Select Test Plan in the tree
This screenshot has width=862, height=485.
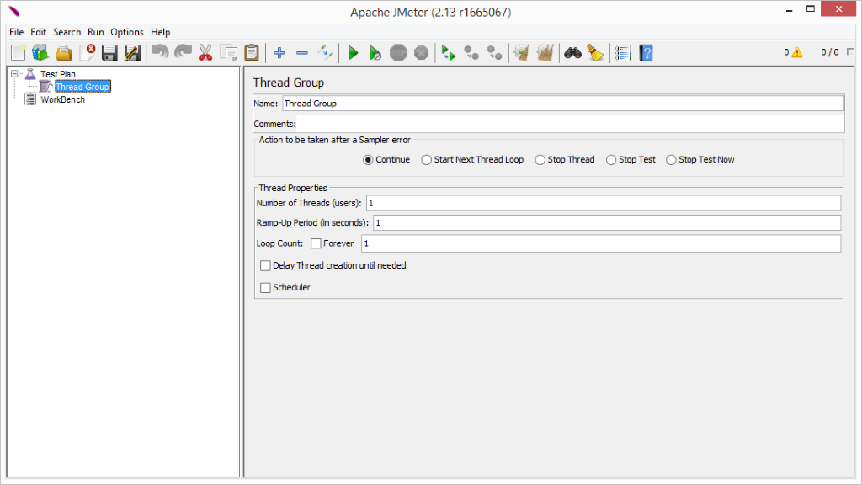[58, 74]
